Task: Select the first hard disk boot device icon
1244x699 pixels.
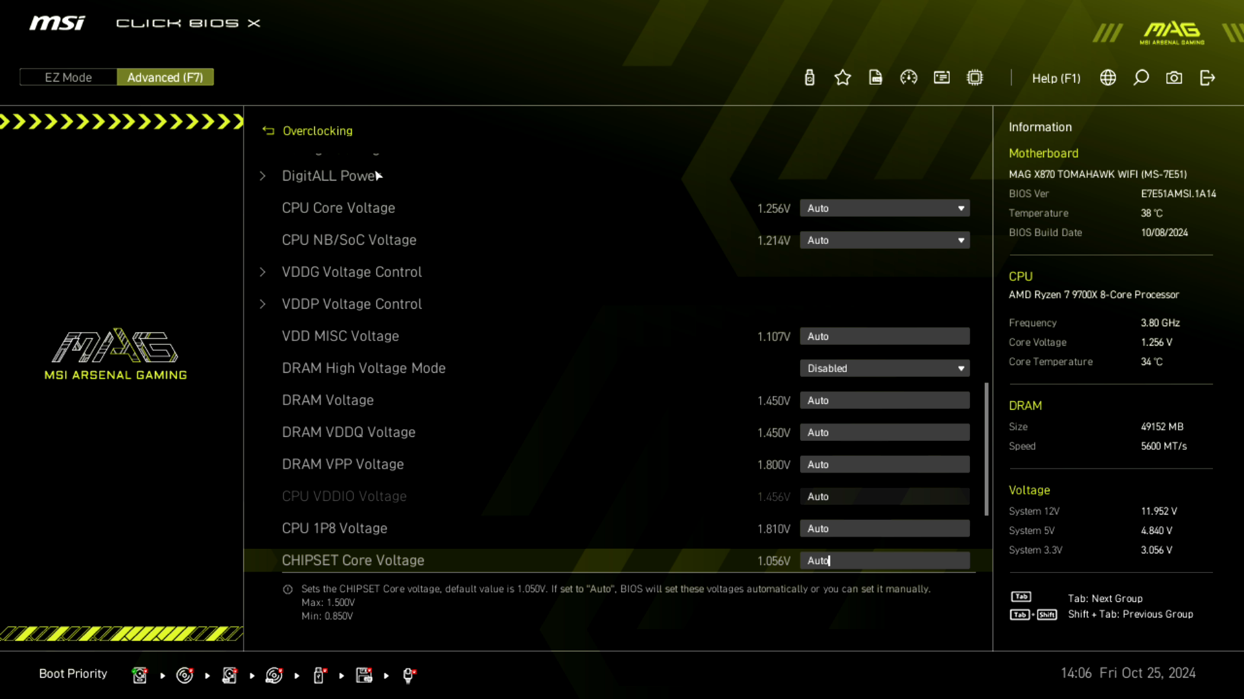Action: tap(139, 675)
